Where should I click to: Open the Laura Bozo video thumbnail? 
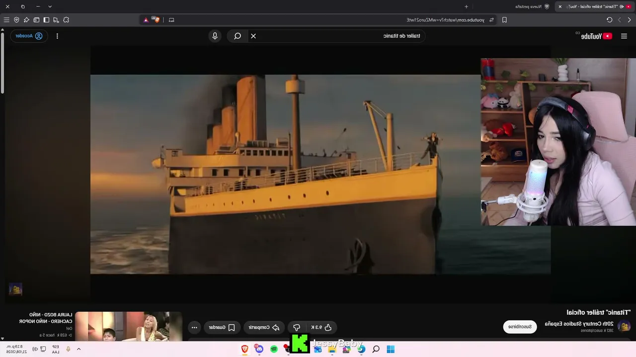(x=129, y=326)
